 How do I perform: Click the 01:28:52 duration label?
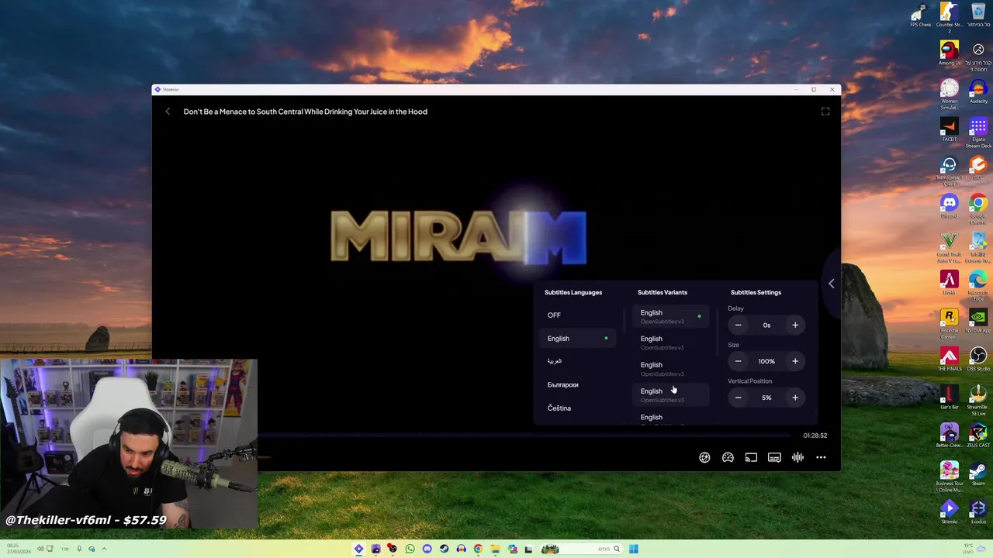[815, 436]
